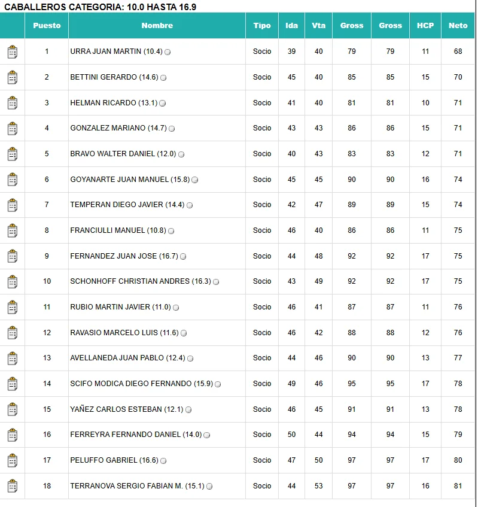The image size is (478, 507).
Task: Open scorecard icon for SCHONHOFF CHRISTIAN ANDRES
Action: [x=13, y=281]
